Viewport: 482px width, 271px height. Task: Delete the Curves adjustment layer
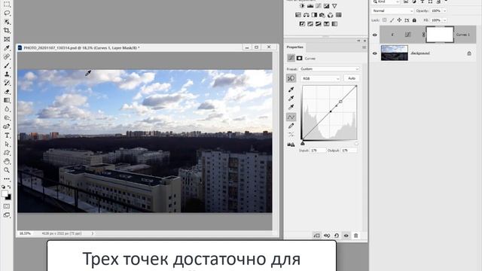(356, 236)
